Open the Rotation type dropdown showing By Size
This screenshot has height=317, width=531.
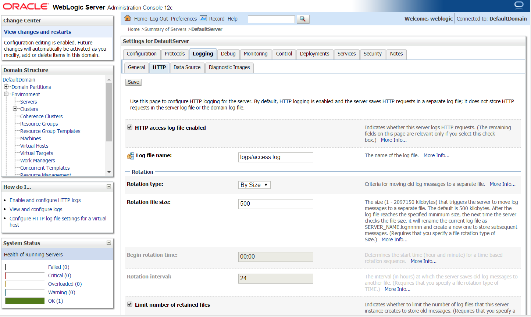(254, 185)
